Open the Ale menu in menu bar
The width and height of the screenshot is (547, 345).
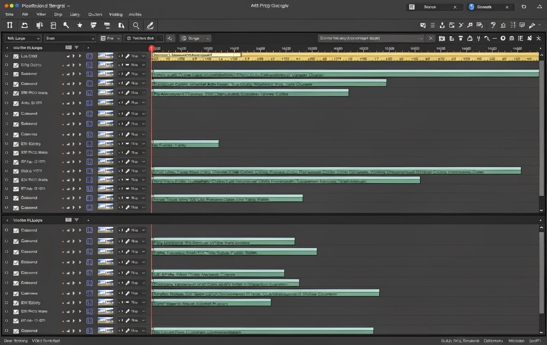click(x=25, y=14)
